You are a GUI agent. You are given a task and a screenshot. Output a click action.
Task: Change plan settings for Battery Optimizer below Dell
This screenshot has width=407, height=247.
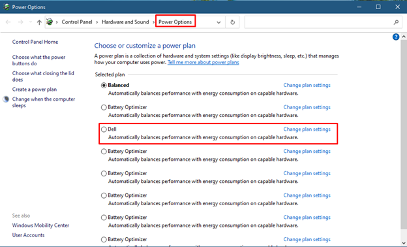click(x=307, y=152)
